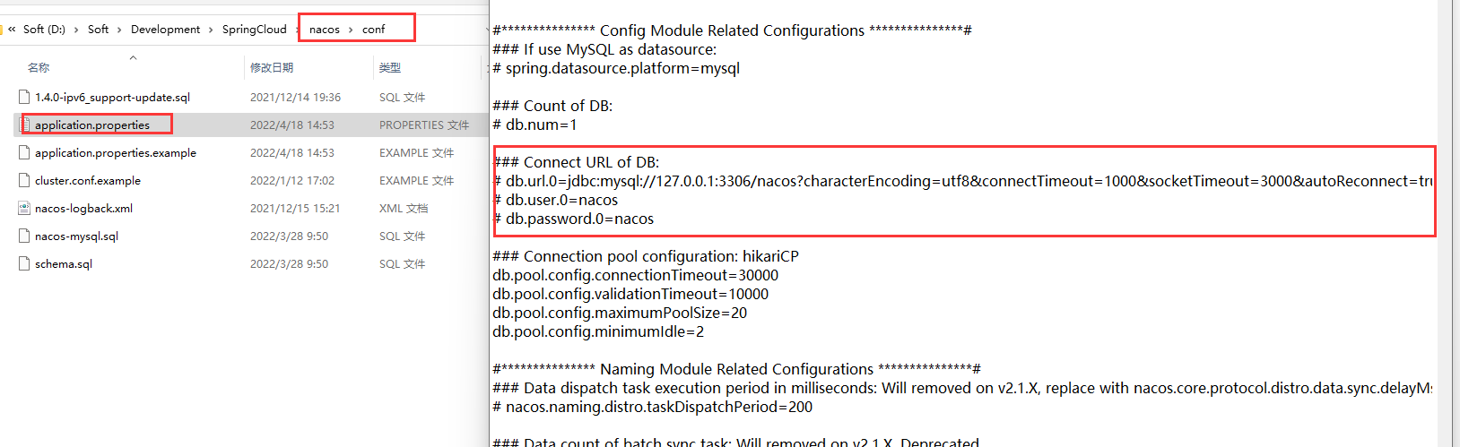Screen dimensions: 1460x447
Task: Click the editor's vertical scrollbar
Action: point(1444,224)
